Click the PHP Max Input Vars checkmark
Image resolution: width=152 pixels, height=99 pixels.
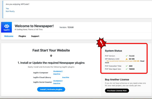pyautogui.click(x=126, y=69)
